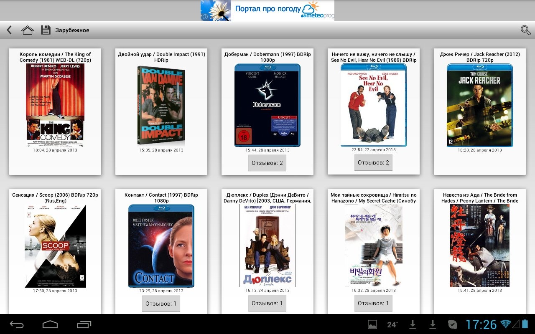535x334 pixels.
Task: Open the weather portal ad banner
Action: (x=267, y=10)
